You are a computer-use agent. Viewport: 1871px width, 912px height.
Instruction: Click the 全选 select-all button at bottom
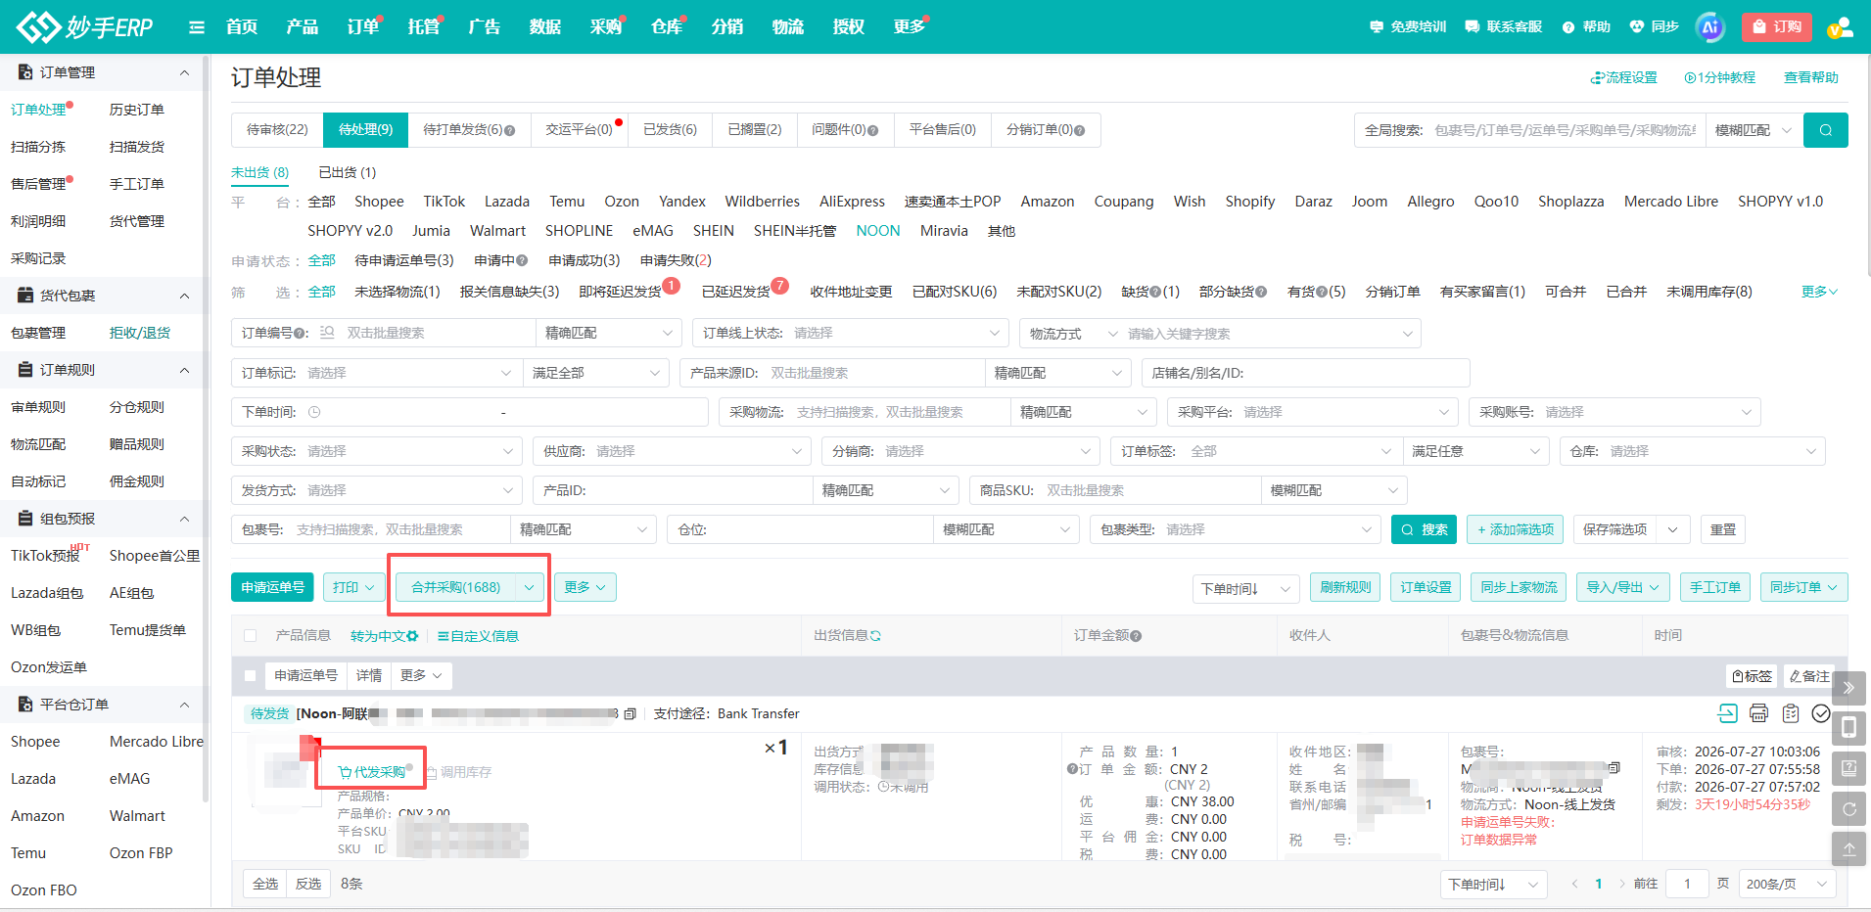pyautogui.click(x=265, y=885)
